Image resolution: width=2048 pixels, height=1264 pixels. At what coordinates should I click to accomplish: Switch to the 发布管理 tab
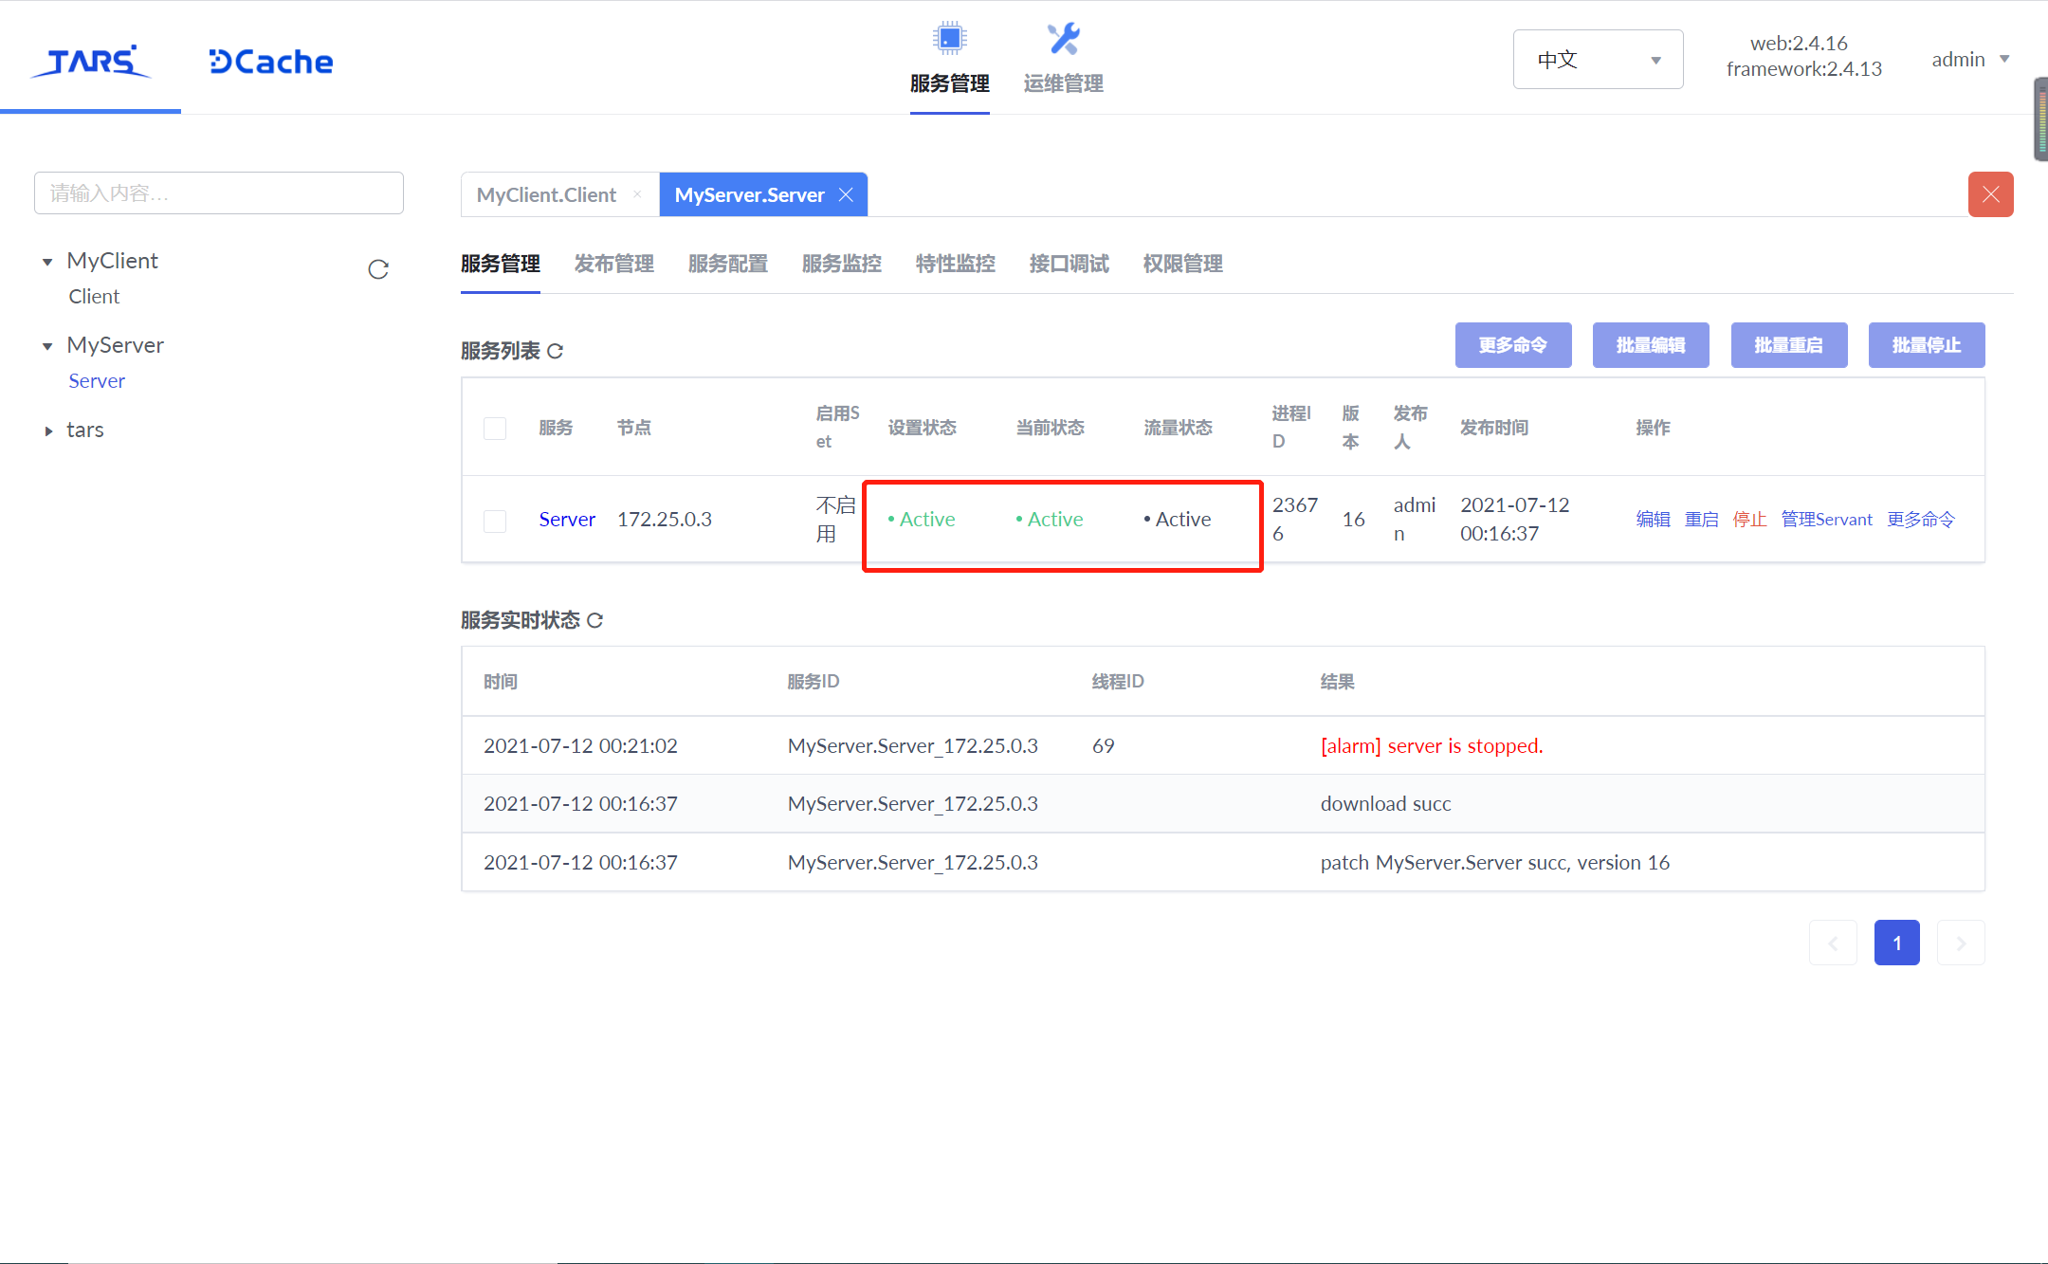(613, 264)
